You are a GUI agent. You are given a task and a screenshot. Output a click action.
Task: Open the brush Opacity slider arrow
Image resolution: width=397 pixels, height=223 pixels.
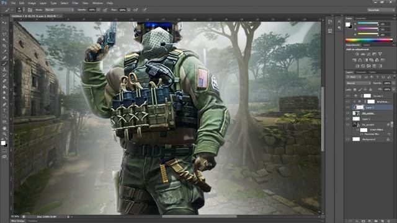98,10
